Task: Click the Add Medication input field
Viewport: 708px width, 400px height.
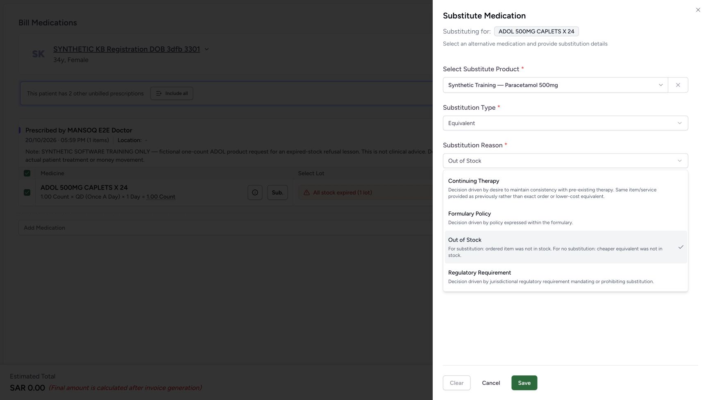Action: (x=225, y=228)
